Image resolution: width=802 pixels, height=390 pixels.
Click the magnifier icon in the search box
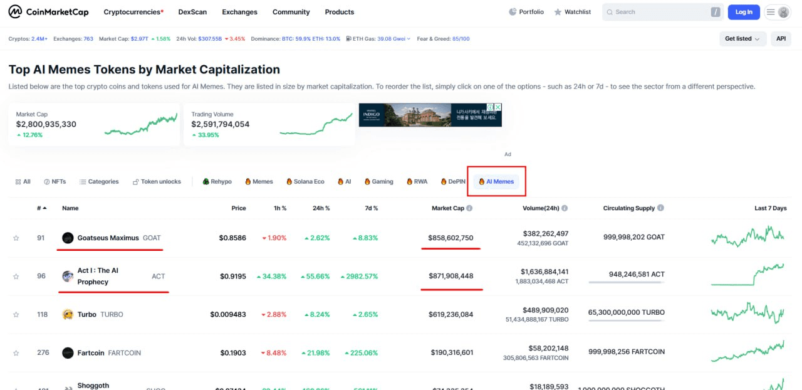(x=610, y=12)
